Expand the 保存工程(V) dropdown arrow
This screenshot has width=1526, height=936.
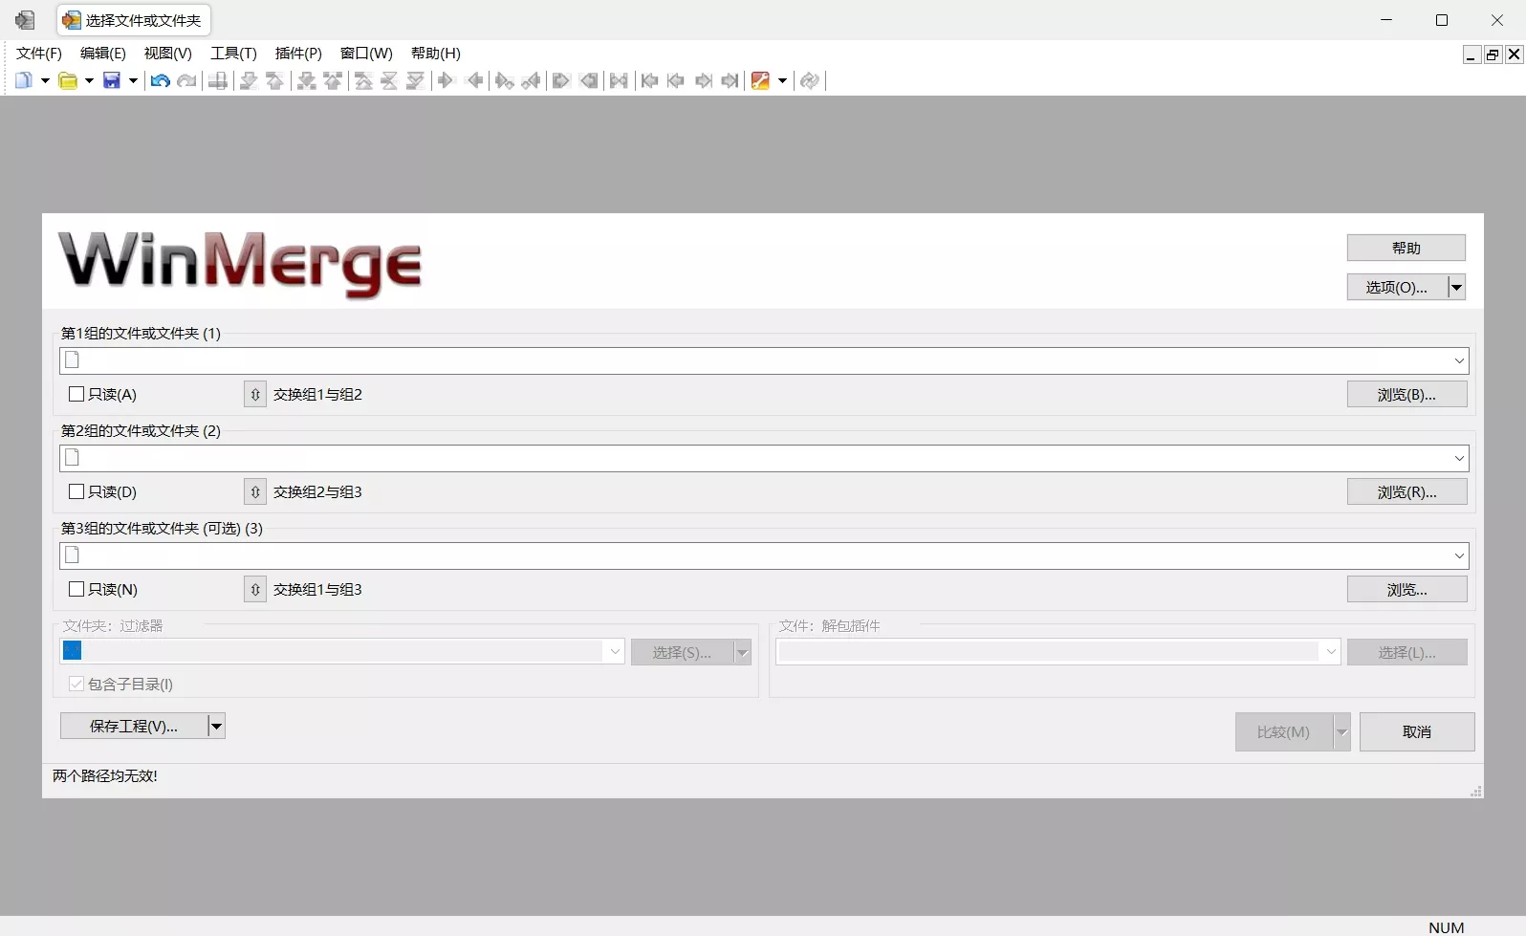(217, 726)
